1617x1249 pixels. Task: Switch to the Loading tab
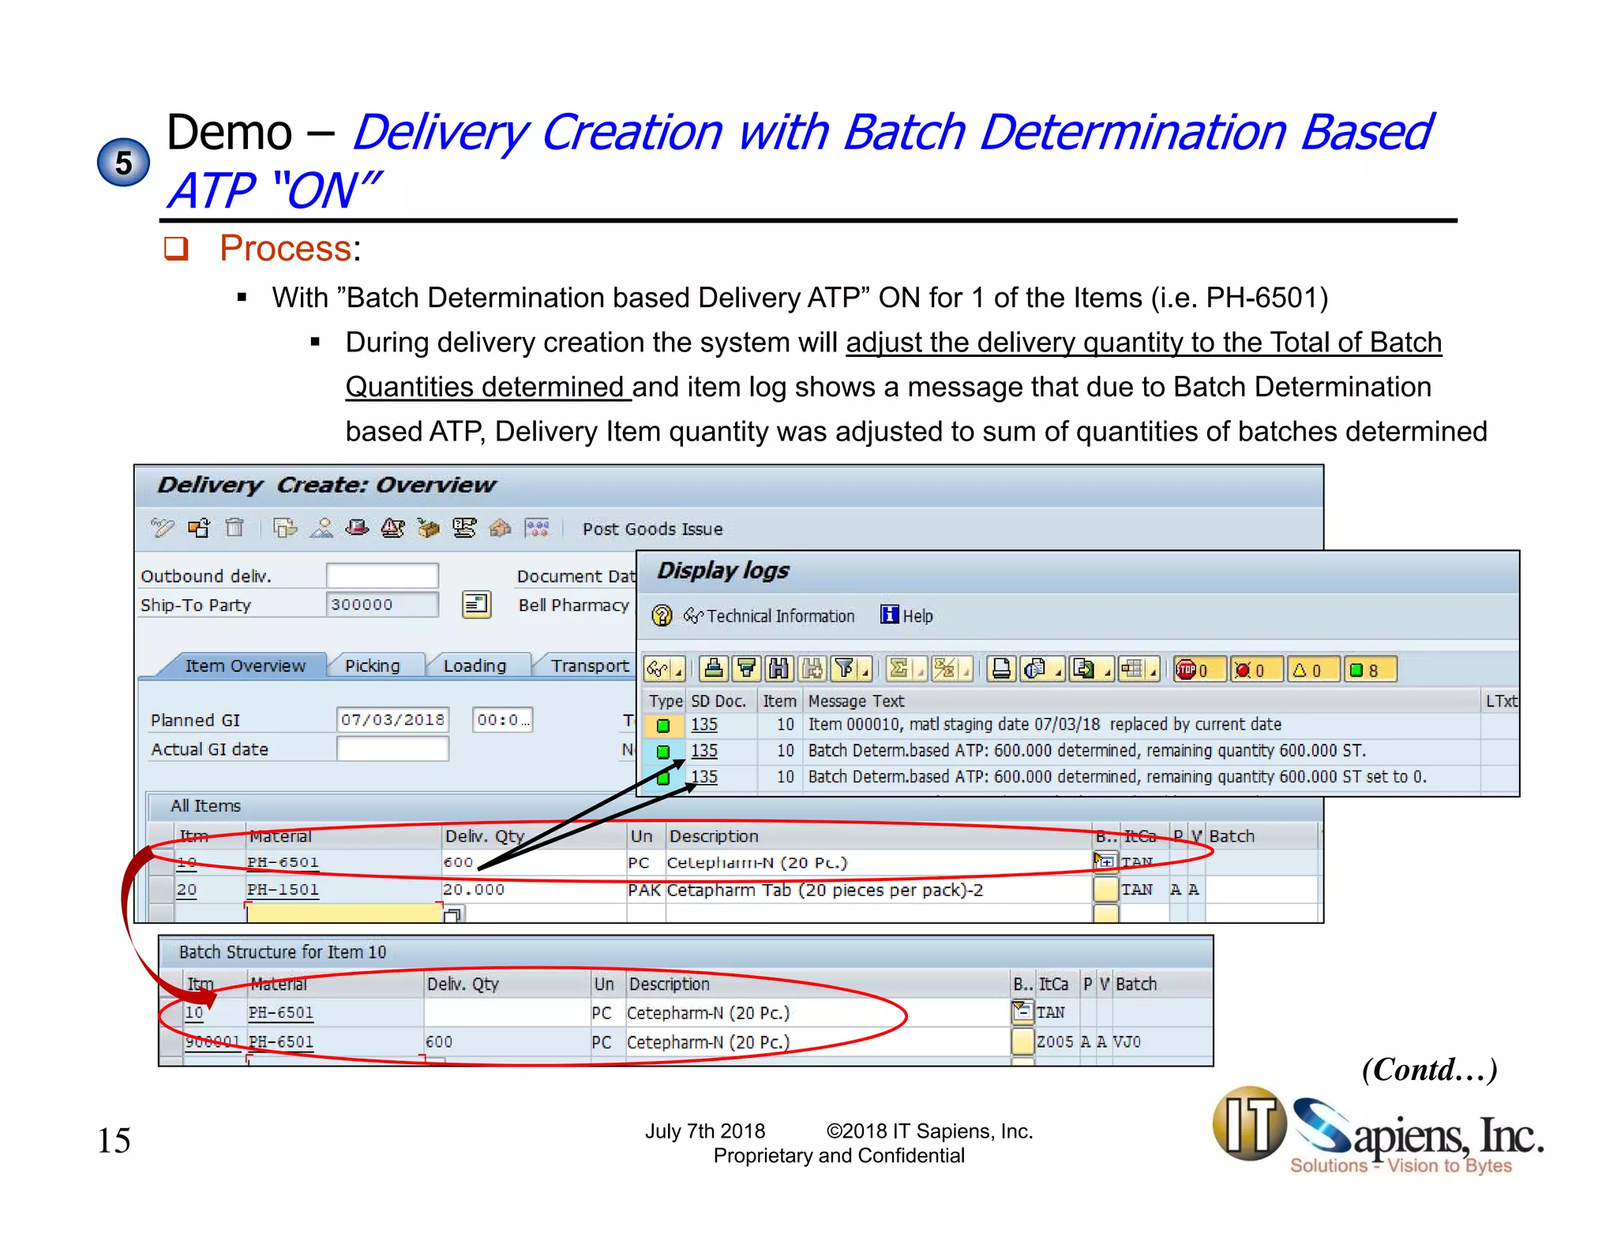click(x=475, y=666)
